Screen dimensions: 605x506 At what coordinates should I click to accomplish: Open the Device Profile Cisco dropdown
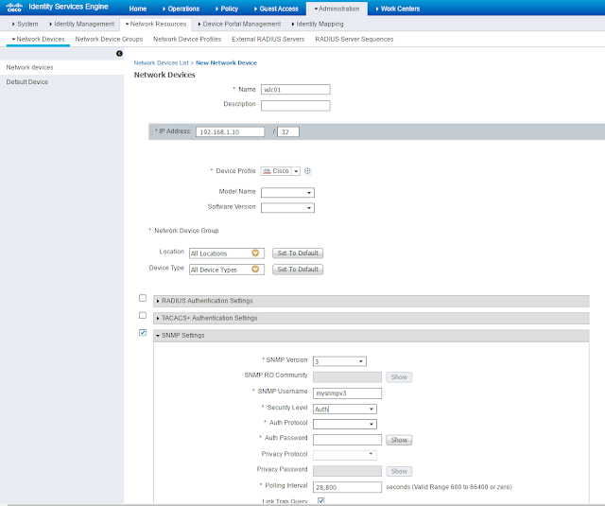point(296,171)
